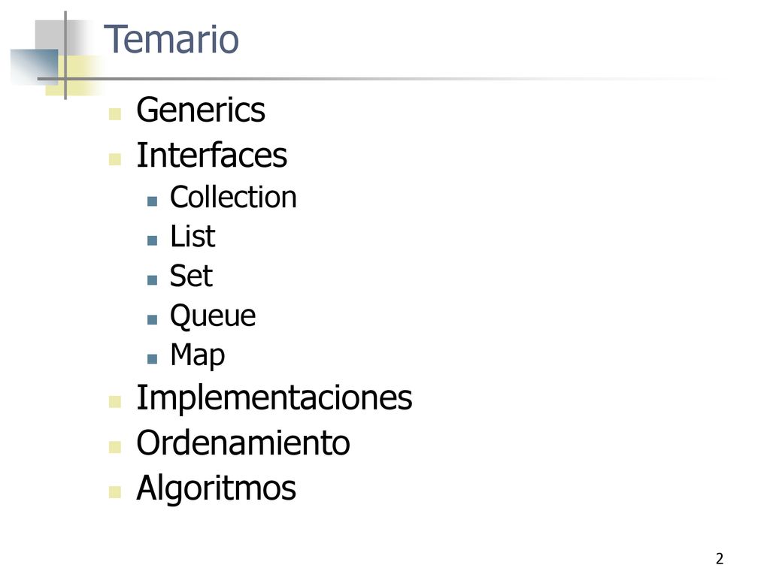Click the blue bullet beside Collection
Image resolution: width=770 pixels, height=577 pixels.
tap(152, 201)
